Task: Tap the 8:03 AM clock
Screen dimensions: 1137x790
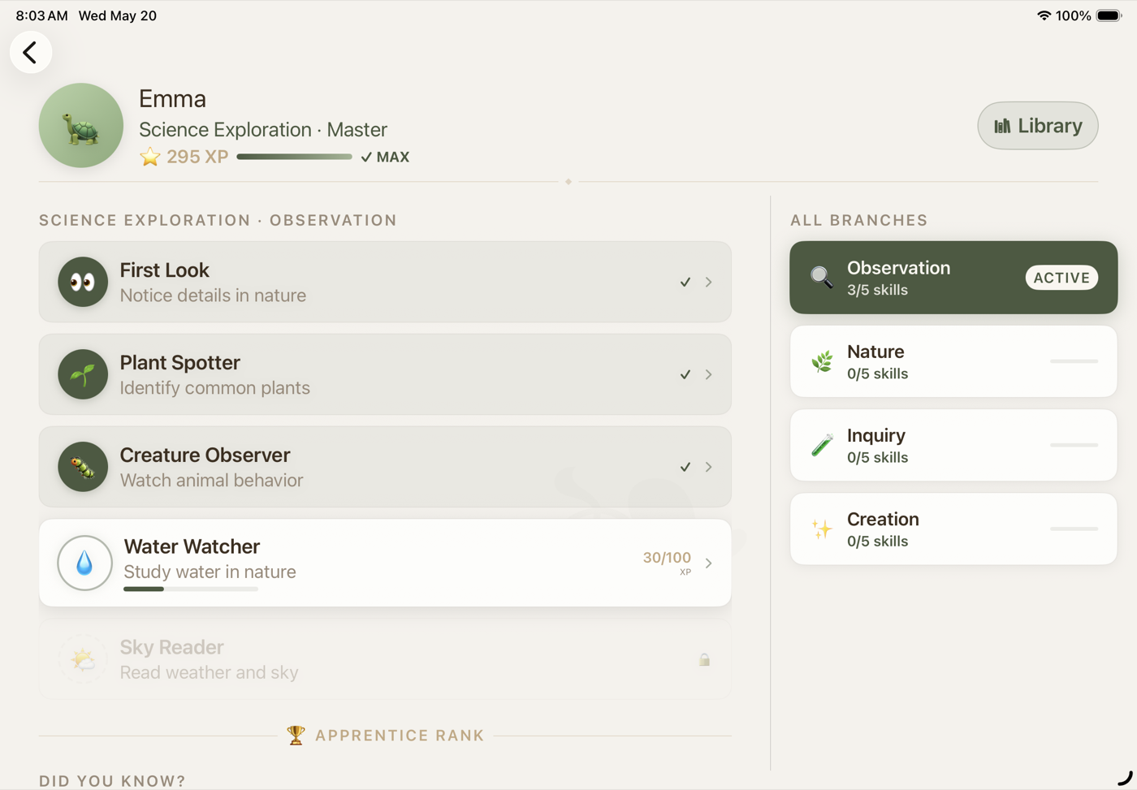Action: (x=41, y=15)
